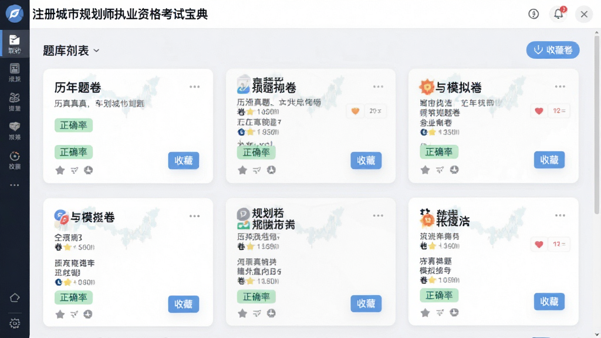Click the app logo in the sidebar
This screenshot has width=601, height=338.
[x=15, y=14]
